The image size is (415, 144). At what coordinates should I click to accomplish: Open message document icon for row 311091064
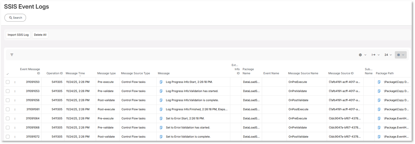(x=161, y=119)
